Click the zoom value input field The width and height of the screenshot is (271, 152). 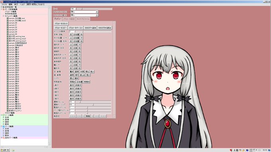pyautogui.click(x=73, y=9)
